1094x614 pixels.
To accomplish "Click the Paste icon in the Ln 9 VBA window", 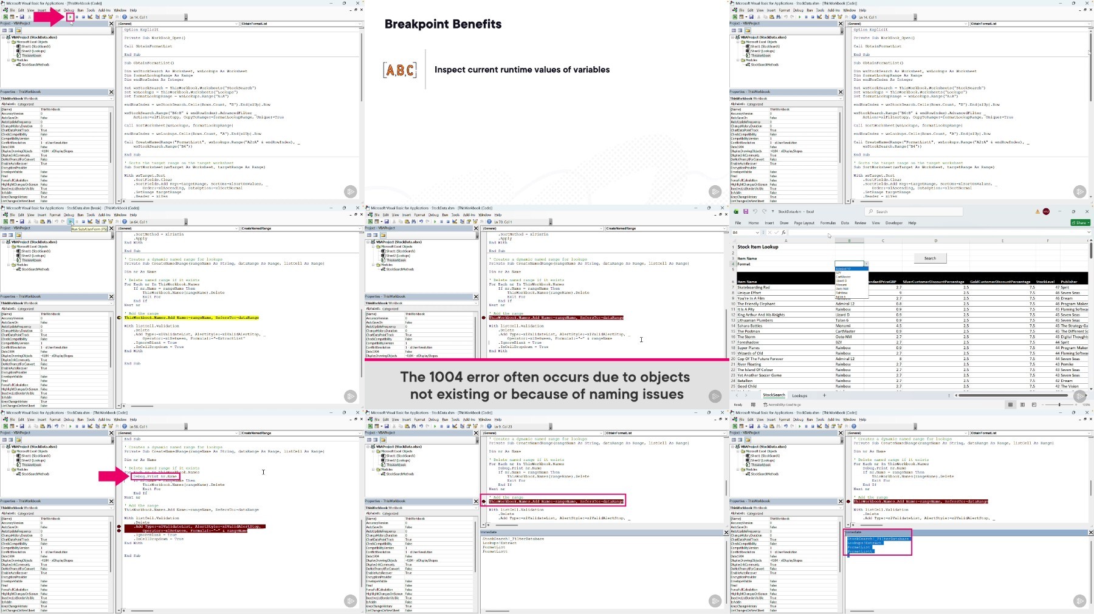I will click(407, 426).
